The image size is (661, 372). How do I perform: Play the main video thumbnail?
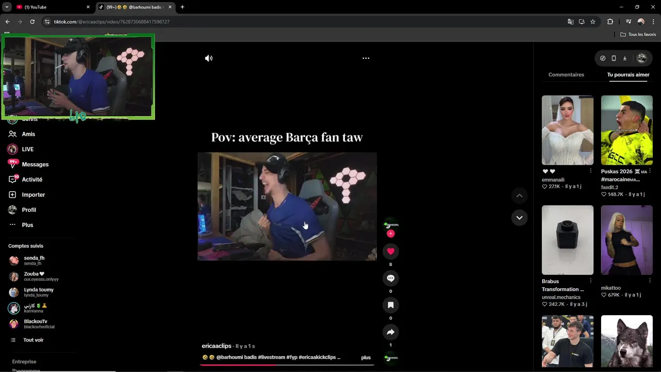(x=287, y=206)
